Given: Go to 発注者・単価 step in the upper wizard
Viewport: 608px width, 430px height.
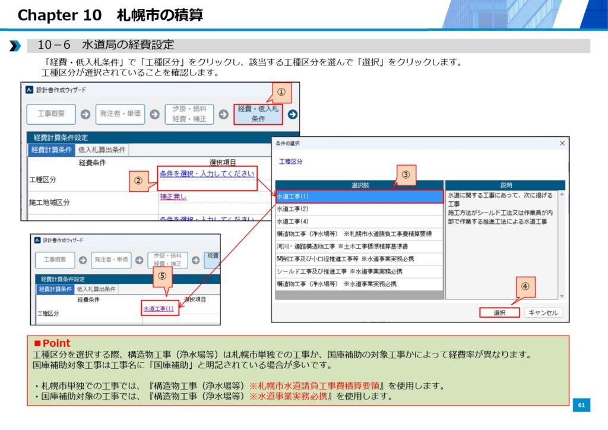Looking at the screenshot, I should click(x=121, y=114).
